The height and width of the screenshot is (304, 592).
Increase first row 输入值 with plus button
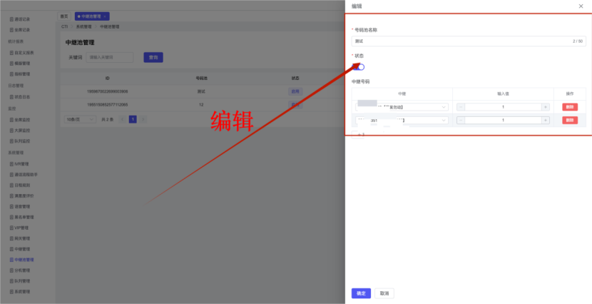(x=546, y=107)
